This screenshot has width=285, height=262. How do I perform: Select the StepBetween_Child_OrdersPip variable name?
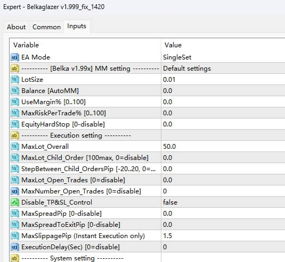[x=88, y=169]
